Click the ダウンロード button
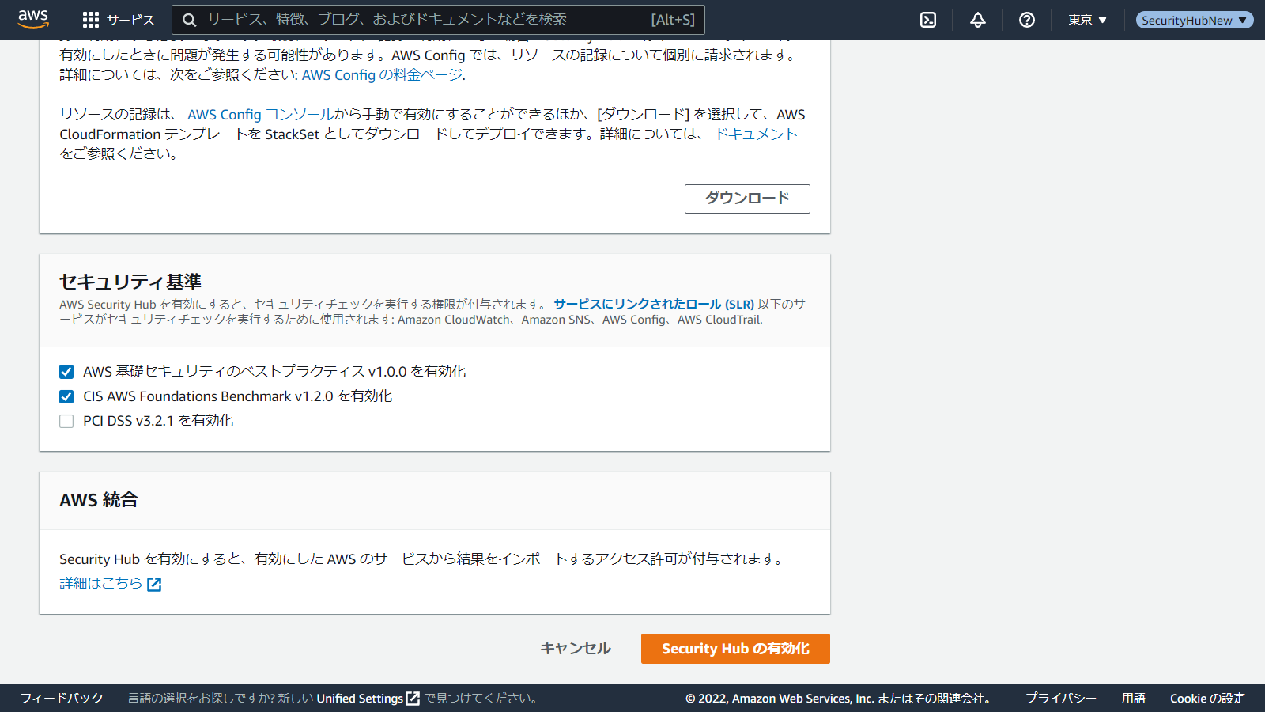The width and height of the screenshot is (1265, 712). tap(747, 199)
